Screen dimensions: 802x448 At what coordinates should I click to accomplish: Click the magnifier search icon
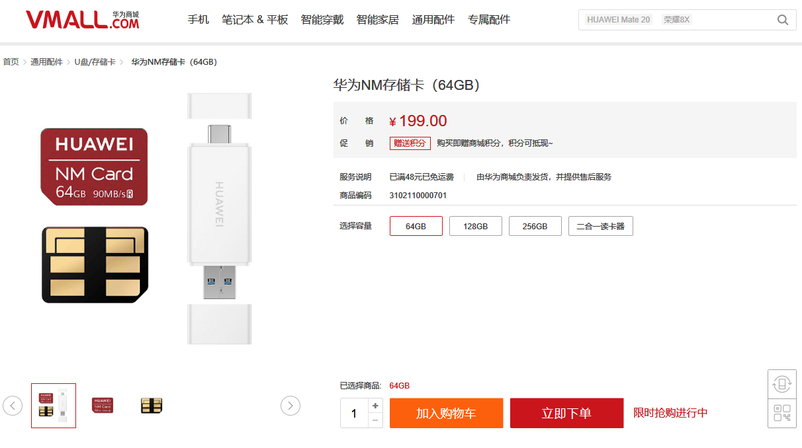pyautogui.click(x=782, y=20)
